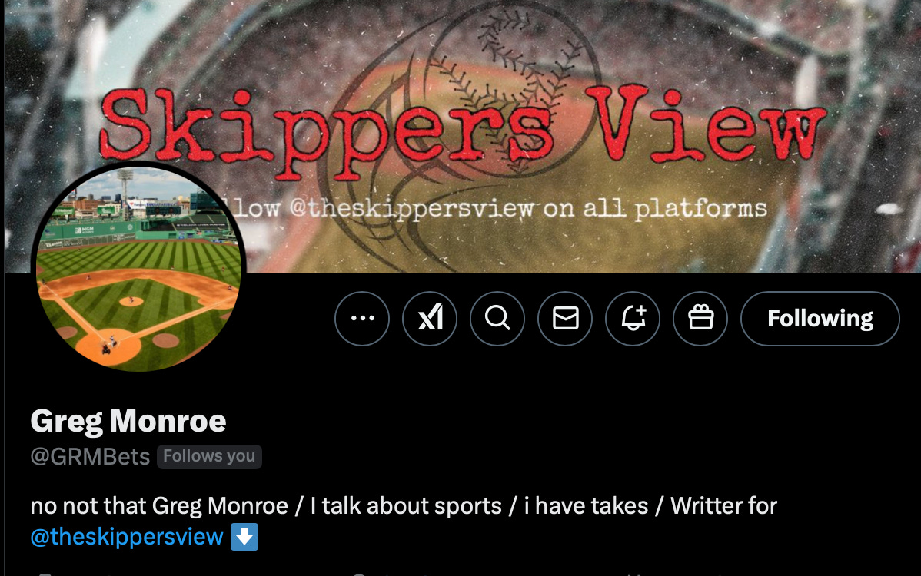921x576 pixels.
Task: Search this profile's posts with magnifier icon
Action: tap(497, 319)
